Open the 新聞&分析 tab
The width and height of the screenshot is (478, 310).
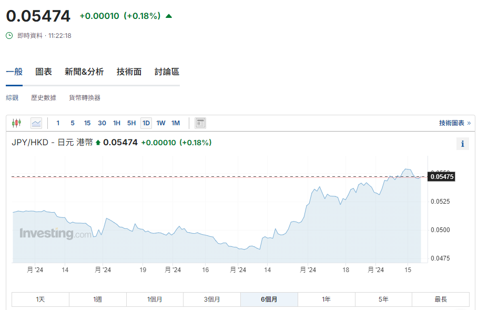tap(84, 72)
